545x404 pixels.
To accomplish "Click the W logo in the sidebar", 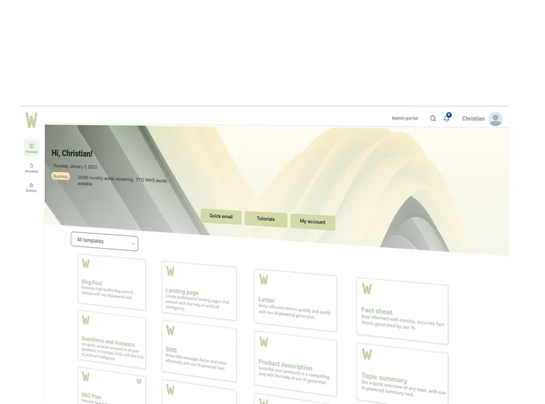I will coord(31,120).
